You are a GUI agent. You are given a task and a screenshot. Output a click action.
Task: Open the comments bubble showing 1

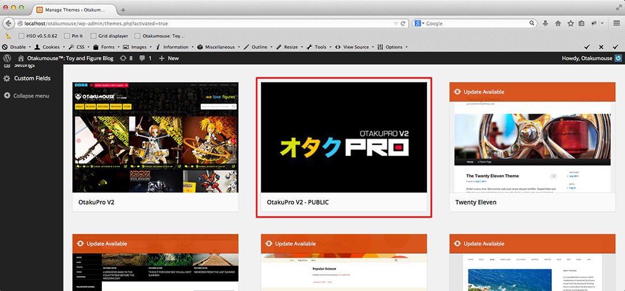click(145, 58)
